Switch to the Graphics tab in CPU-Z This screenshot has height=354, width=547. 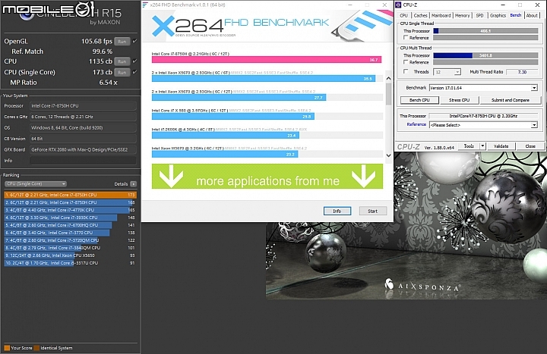(498, 16)
